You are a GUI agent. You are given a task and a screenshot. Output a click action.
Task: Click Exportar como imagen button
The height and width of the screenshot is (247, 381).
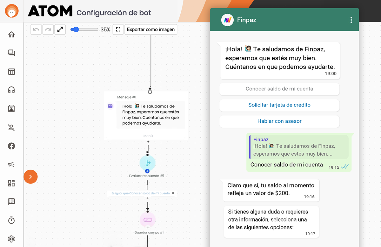151,29
